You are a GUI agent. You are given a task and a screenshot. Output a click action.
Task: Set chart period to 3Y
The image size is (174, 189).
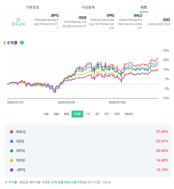tap(97, 114)
